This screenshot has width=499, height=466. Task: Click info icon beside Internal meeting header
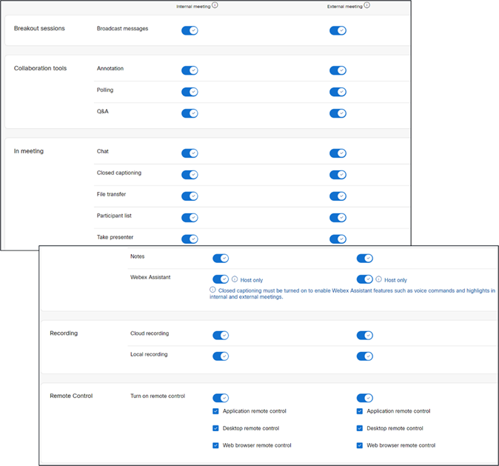pyautogui.click(x=215, y=5)
